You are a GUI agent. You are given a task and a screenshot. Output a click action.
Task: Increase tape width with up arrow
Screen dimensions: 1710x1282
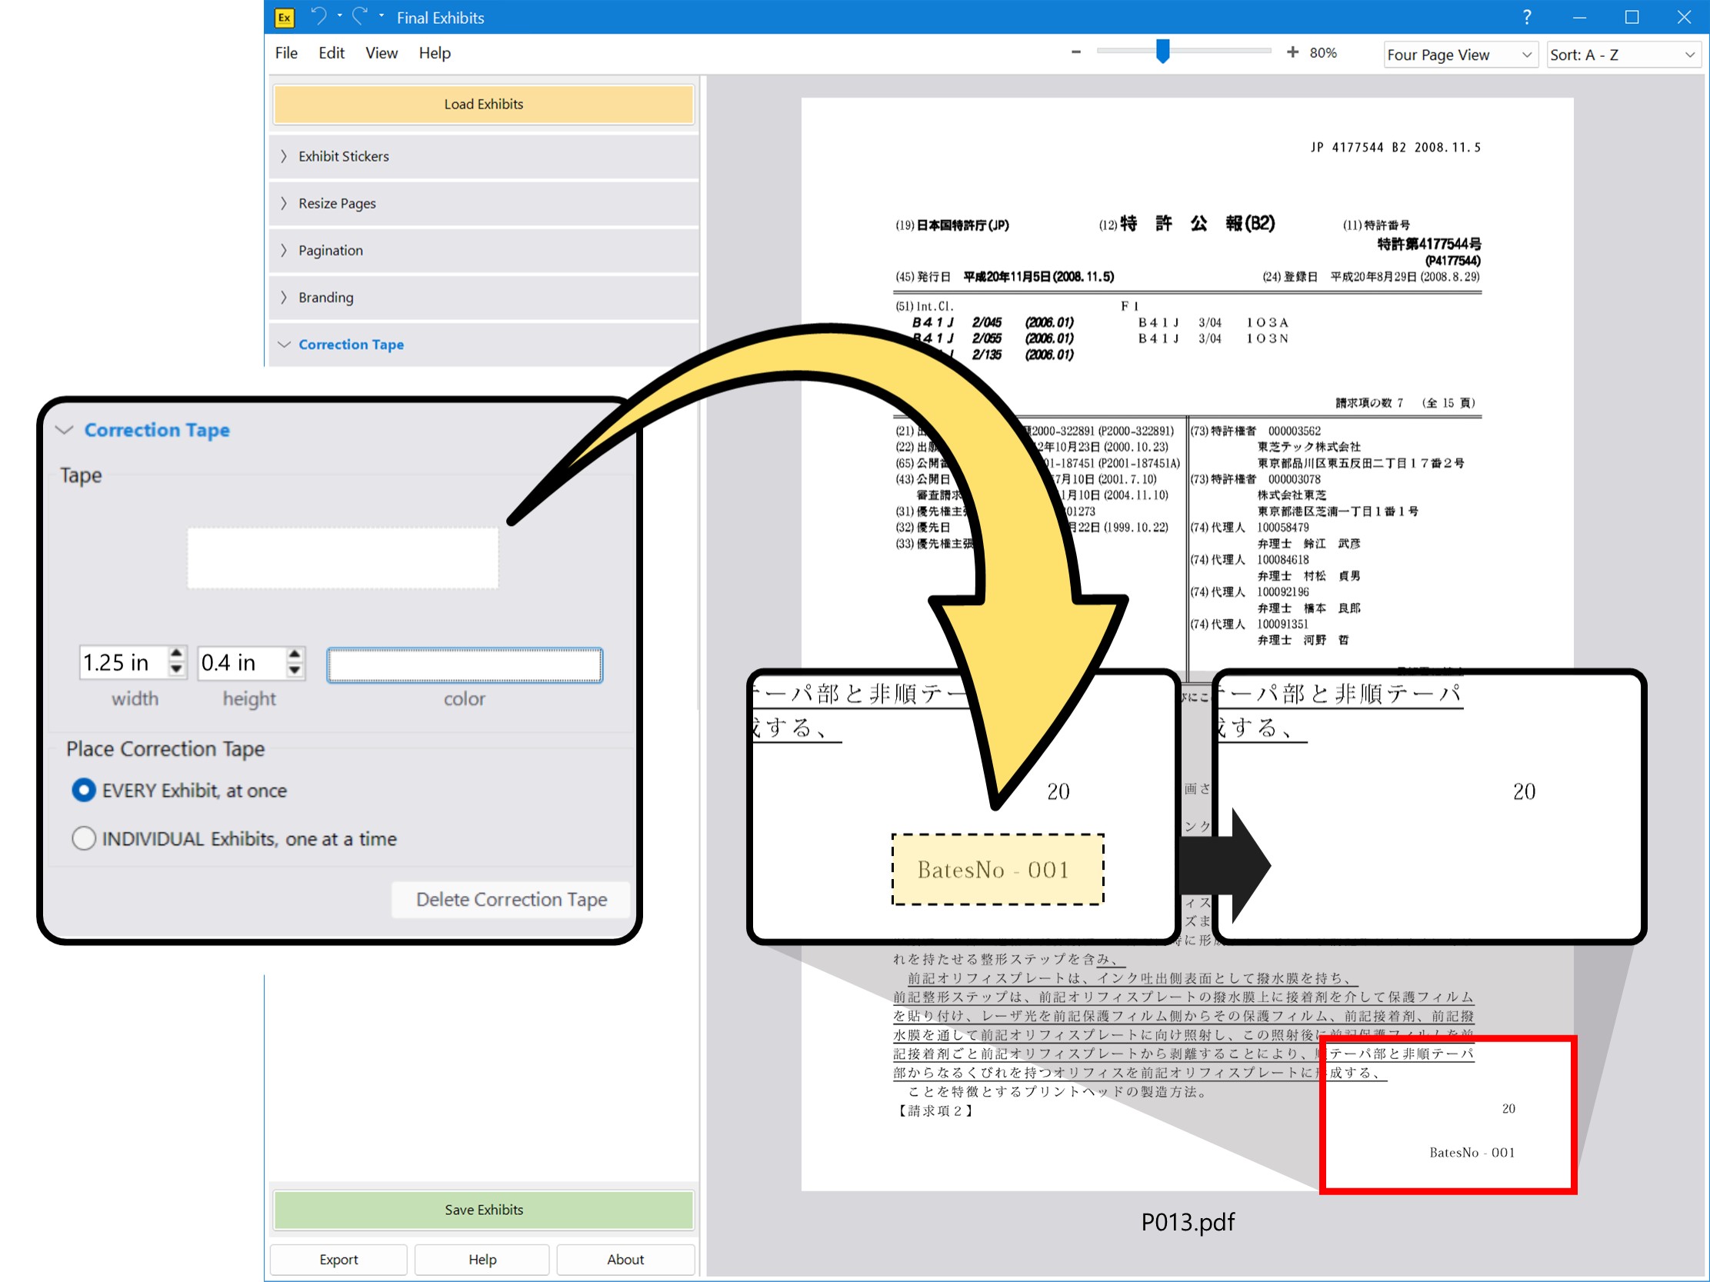pyautogui.click(x=176, y=654)
